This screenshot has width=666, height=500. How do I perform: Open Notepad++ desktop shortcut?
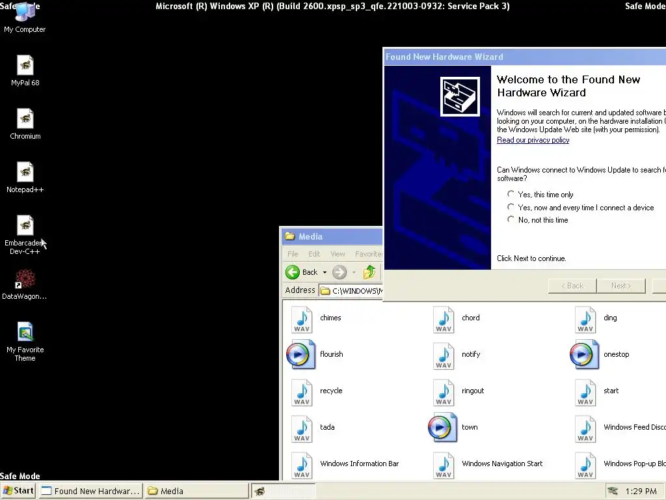coord(25,178)
